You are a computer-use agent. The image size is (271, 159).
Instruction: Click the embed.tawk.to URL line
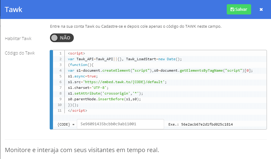117,82
